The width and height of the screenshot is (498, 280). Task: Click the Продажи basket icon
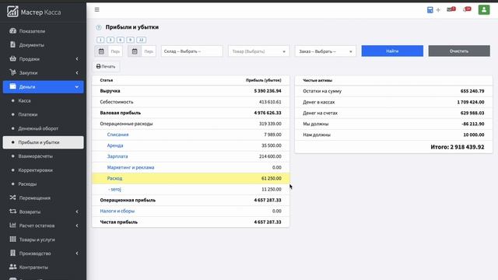click(12, 58)
